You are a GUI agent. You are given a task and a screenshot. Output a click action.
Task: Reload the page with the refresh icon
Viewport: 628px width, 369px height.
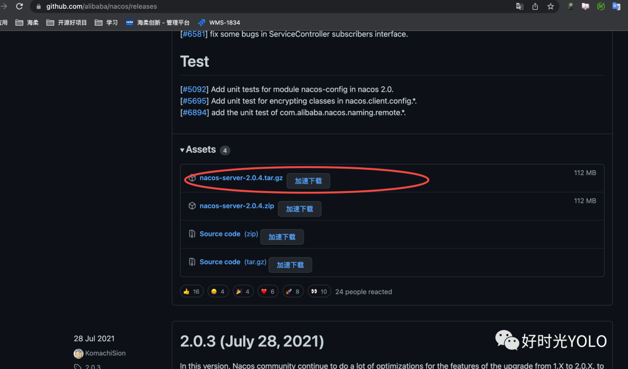pyautogui.click(x=19, y=6)
